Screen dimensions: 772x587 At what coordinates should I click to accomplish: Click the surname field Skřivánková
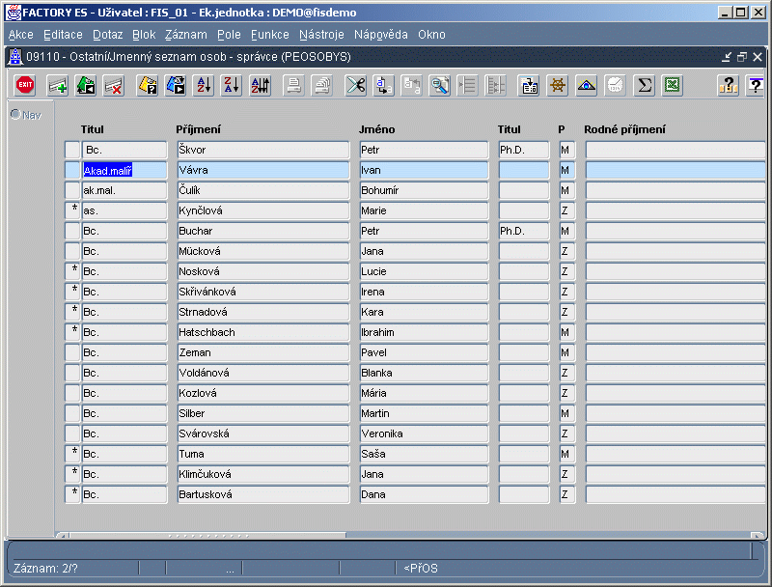[263, 292]
